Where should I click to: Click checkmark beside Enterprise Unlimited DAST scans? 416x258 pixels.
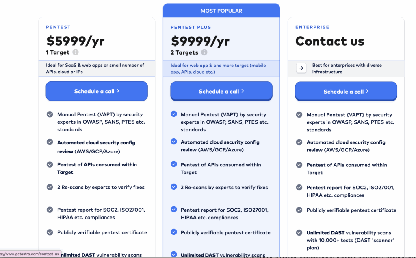(x=299, y=233)
